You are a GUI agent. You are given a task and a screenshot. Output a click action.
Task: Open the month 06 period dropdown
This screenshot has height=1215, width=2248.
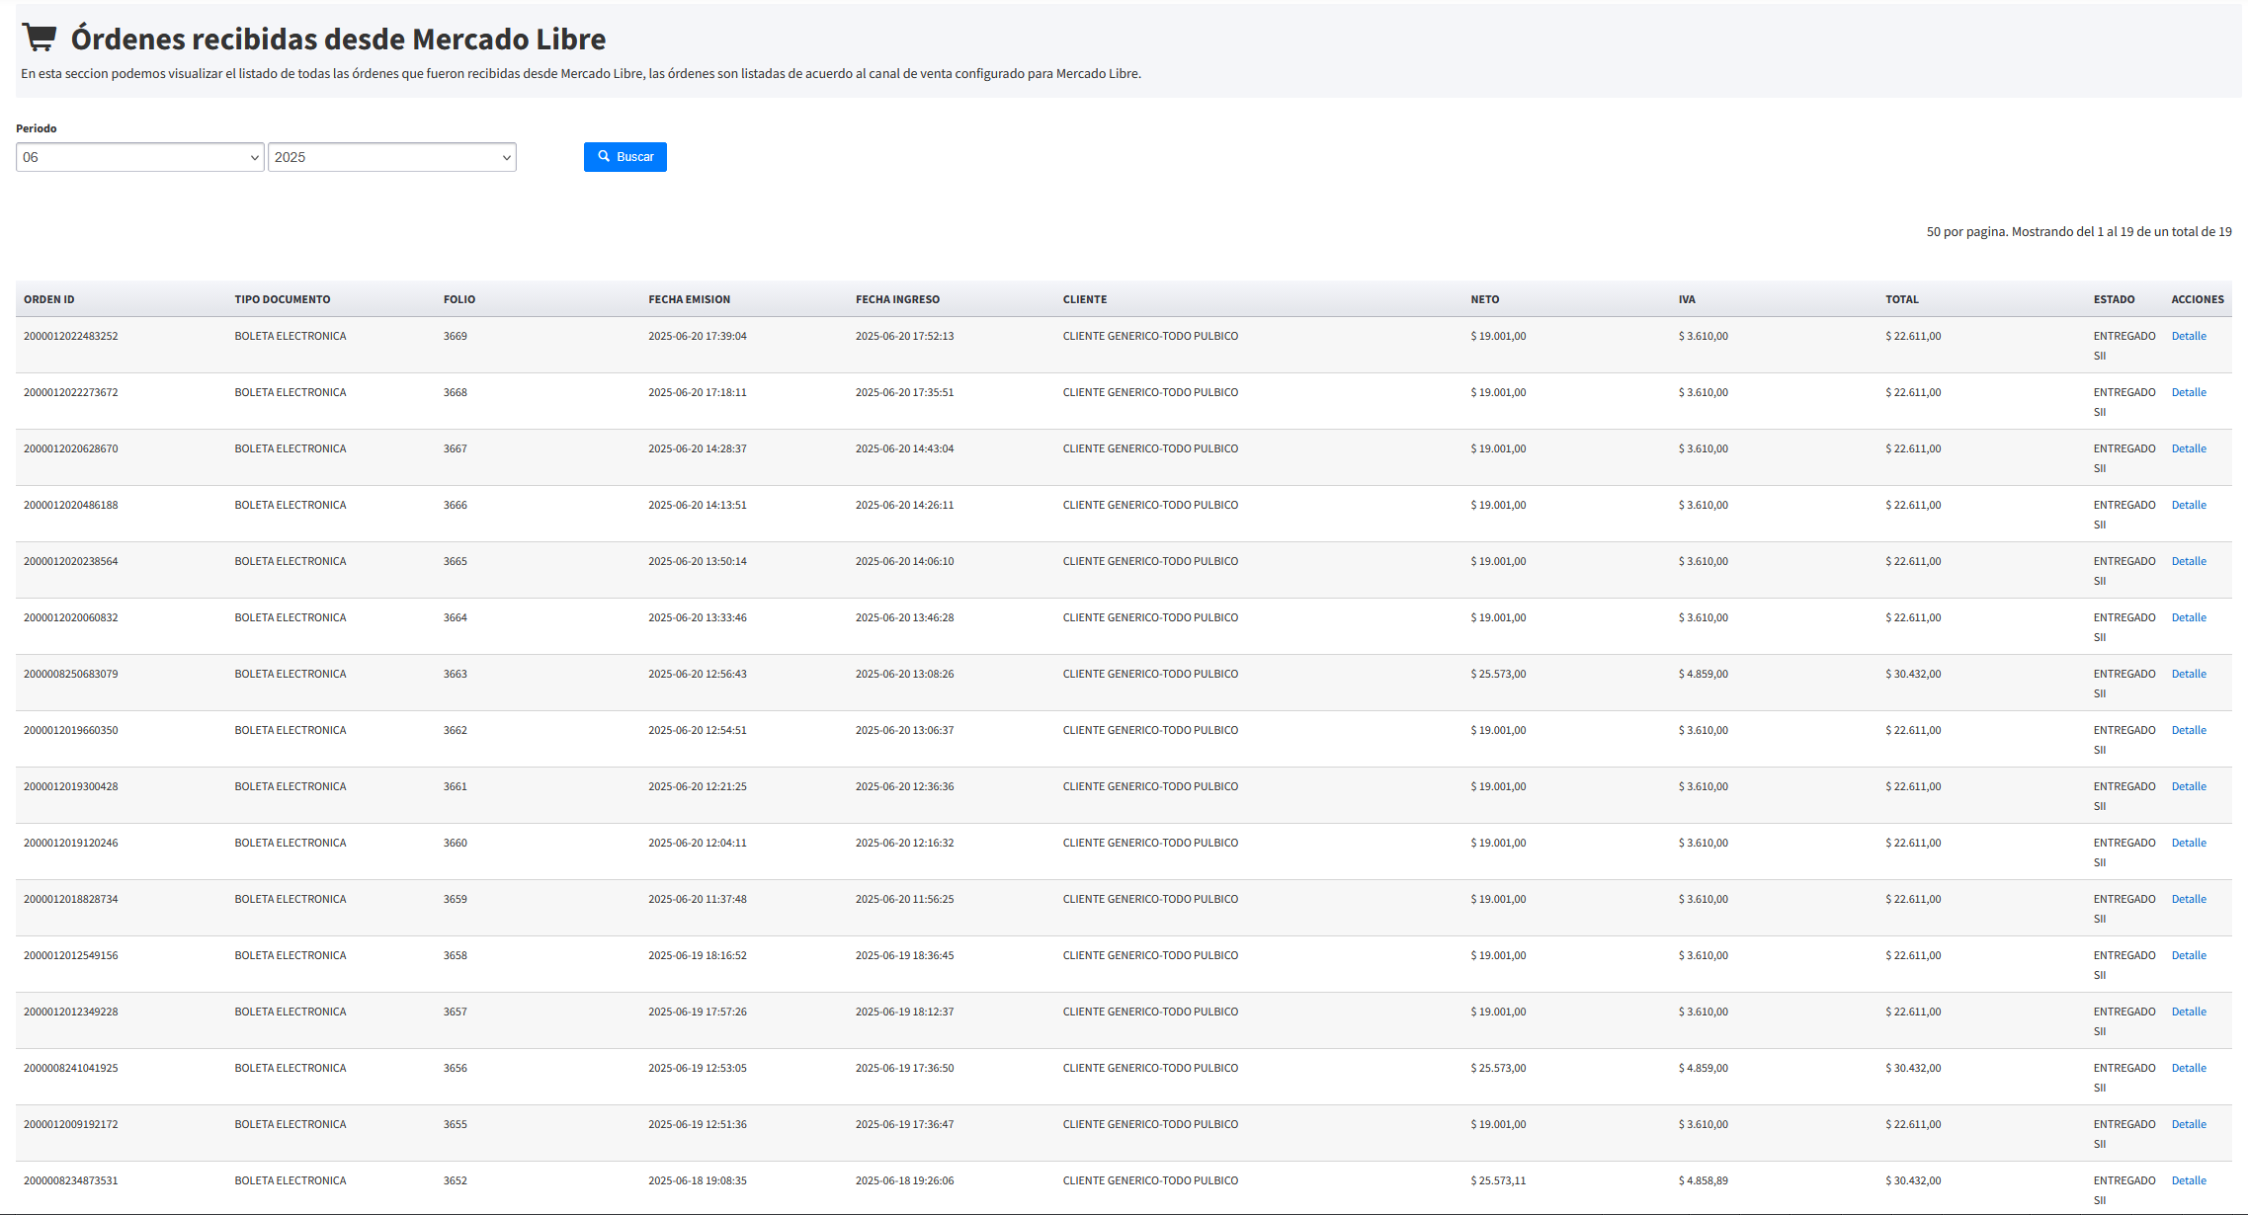pos(140,157)
